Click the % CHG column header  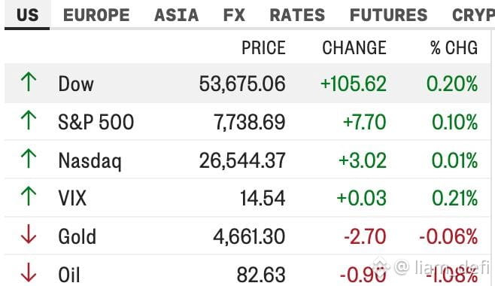click(454, 47)
